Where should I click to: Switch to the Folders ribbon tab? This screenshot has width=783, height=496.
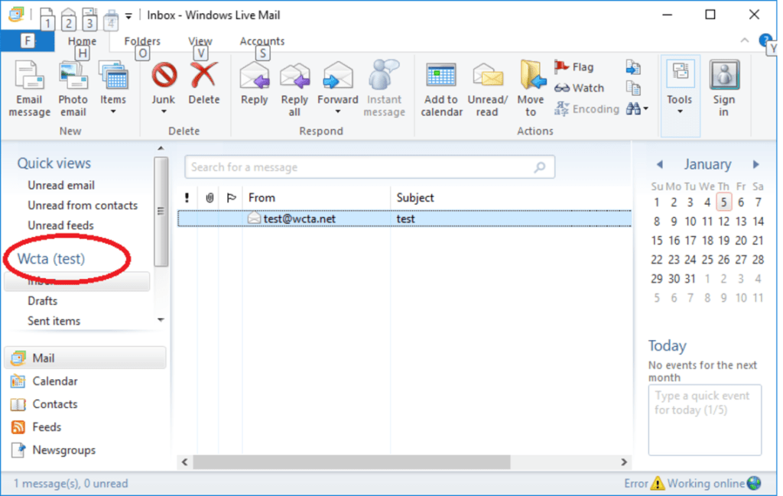(141, 41)
